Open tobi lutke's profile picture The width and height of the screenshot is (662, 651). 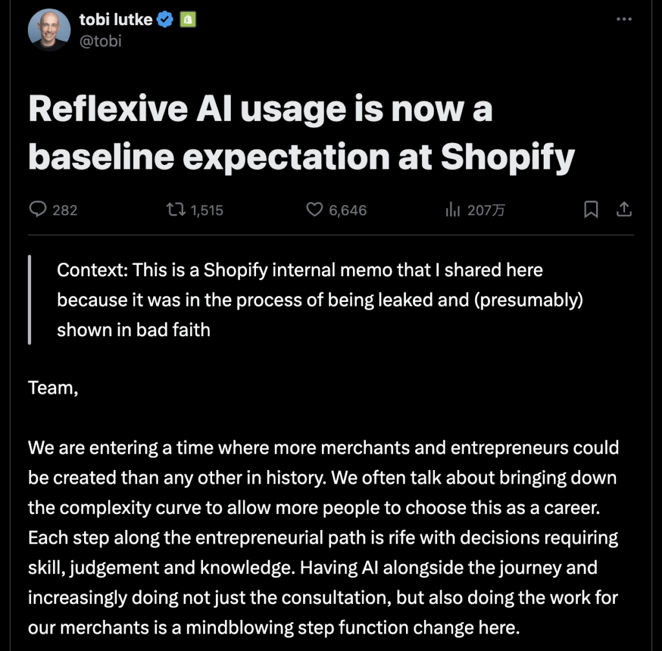pyautogui.click(x=49, y=30)
